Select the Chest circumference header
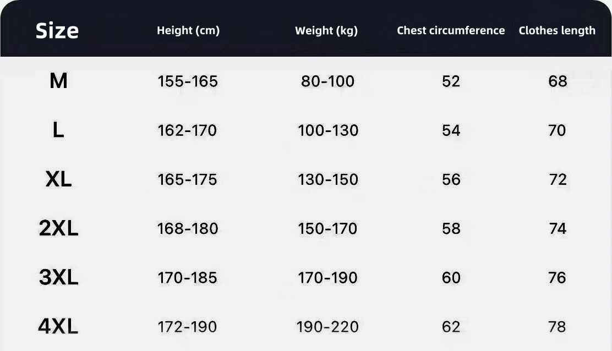 pyautogui.click(x=451, y=31)
